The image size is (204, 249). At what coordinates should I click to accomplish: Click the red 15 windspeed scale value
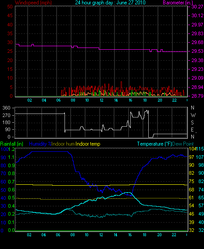[10, 69]
